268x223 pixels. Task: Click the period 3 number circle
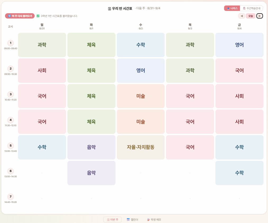(11, 94)
